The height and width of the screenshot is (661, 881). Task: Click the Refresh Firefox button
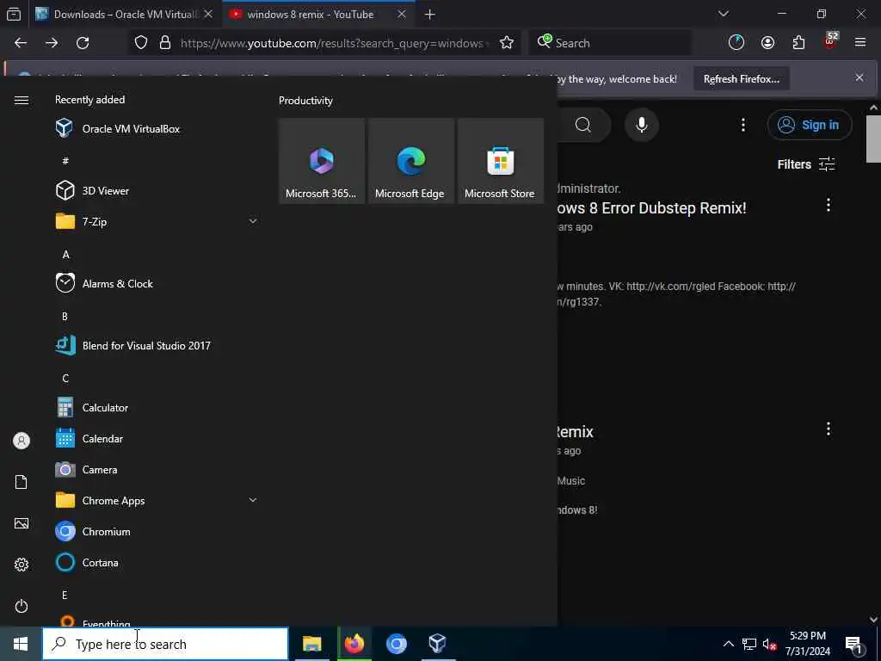pos(742,78)
